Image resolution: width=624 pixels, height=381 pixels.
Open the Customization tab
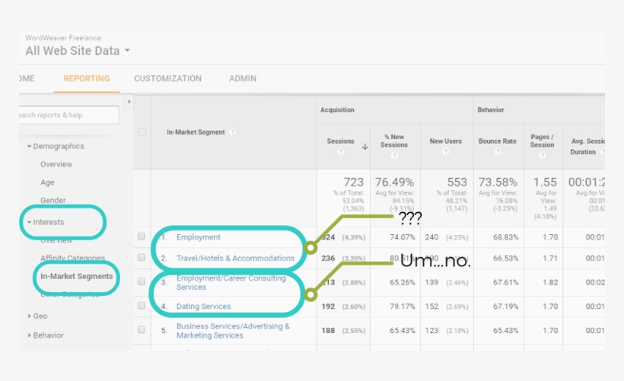[x=167, y=78]
